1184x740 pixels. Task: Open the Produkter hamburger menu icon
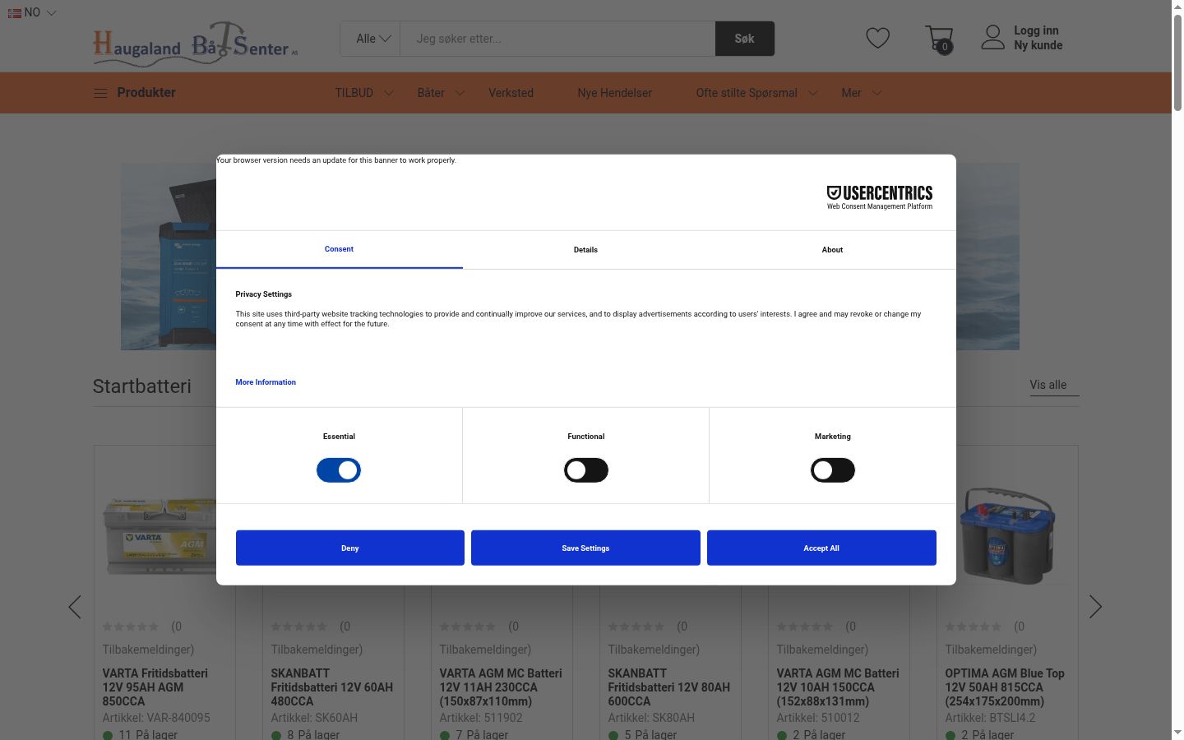100,93
